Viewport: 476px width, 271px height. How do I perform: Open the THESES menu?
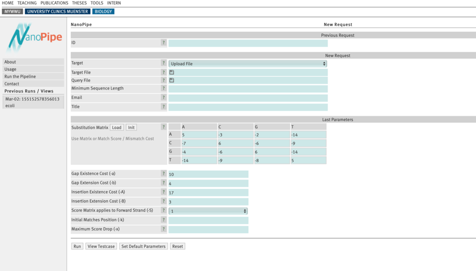tap(79, 3)
